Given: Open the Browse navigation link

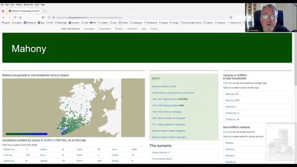Looking at the screenshot, I should [x=119, y=29].
